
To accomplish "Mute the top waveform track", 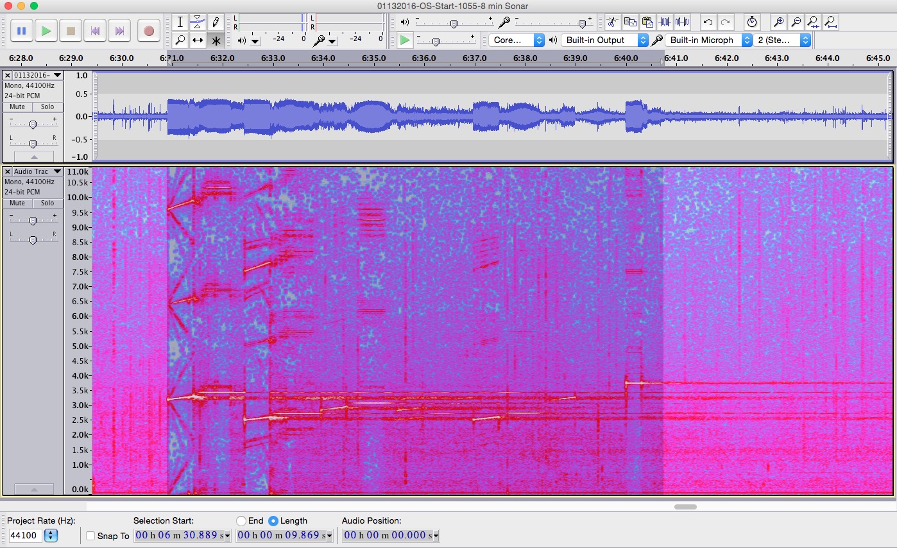I will [x=17, y=107].
